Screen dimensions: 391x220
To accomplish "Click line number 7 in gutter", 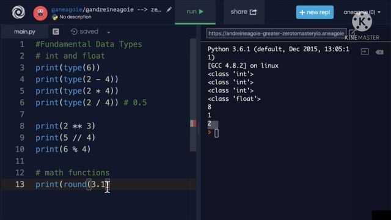I will [x=22, y=114].
